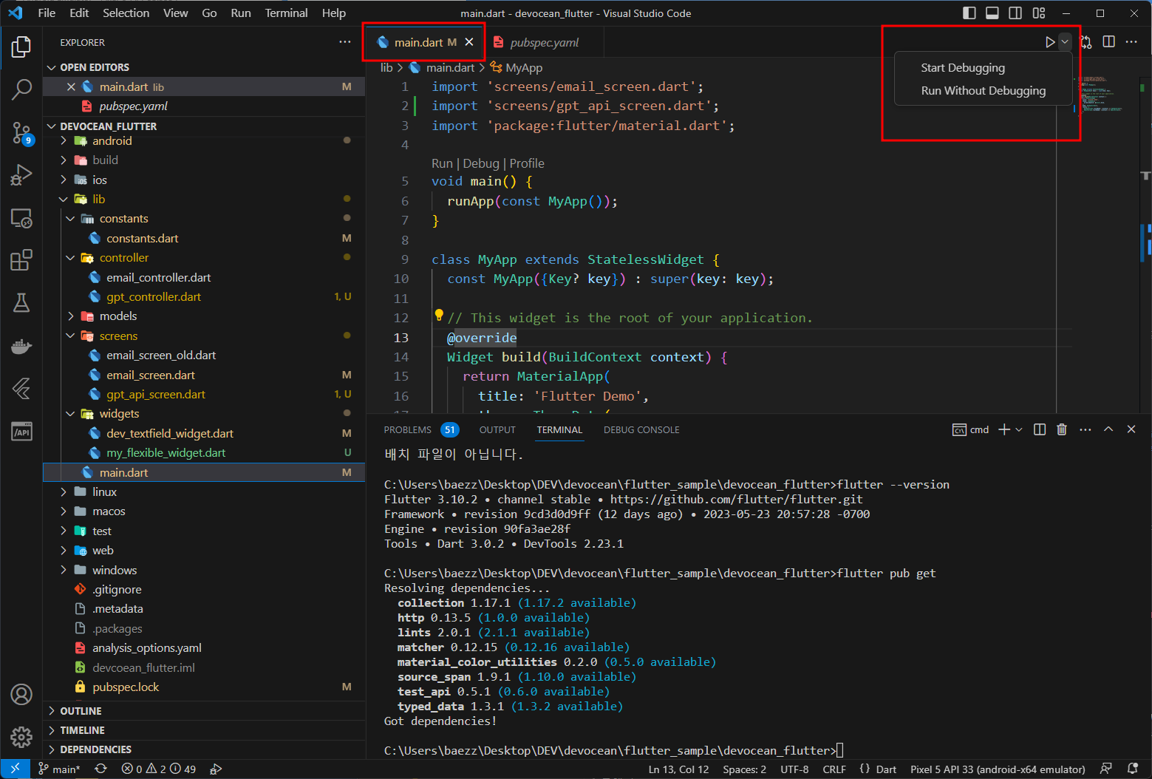Screen dimensions: 1152x779
Task: Open Remote Explorer view
Action: (21, 218)
